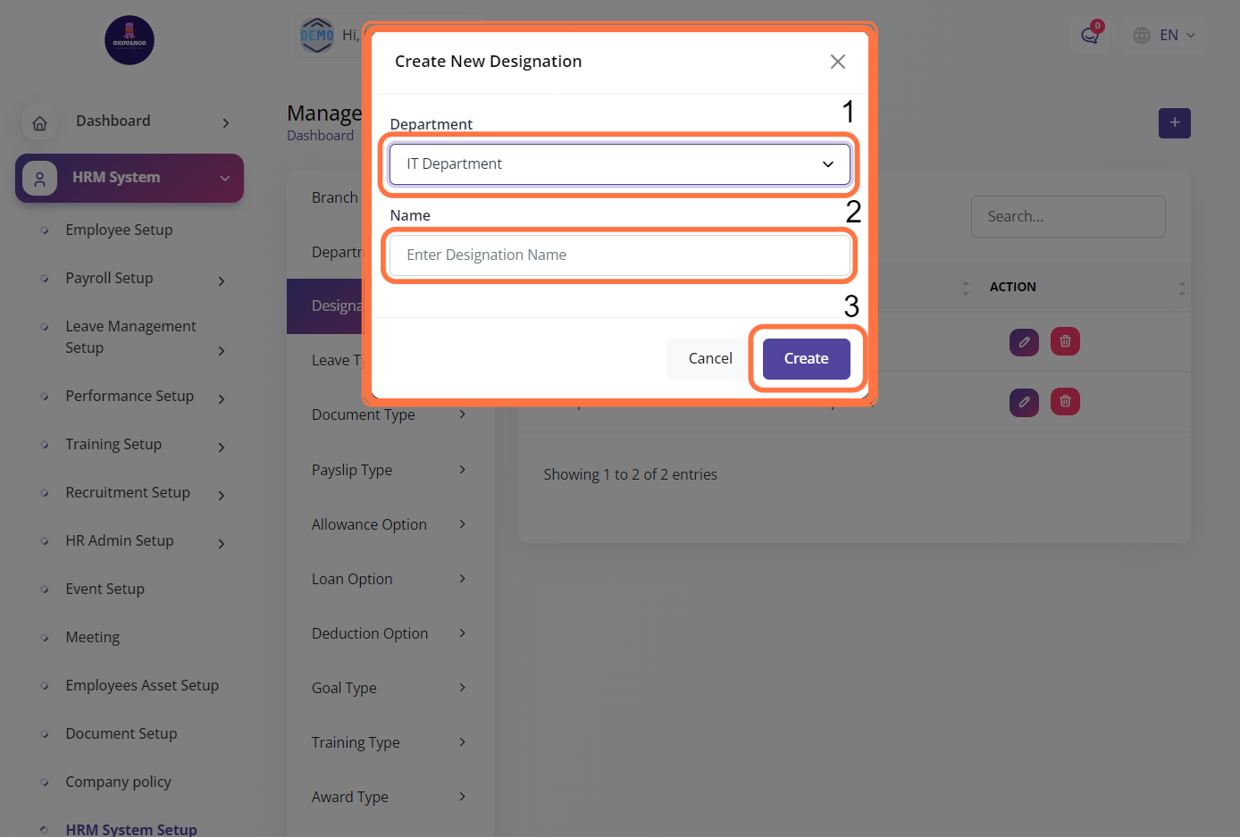This screenshot has width=1240, height=837.
Task: Click the HRM System user icon
Action: pos(40,179)
